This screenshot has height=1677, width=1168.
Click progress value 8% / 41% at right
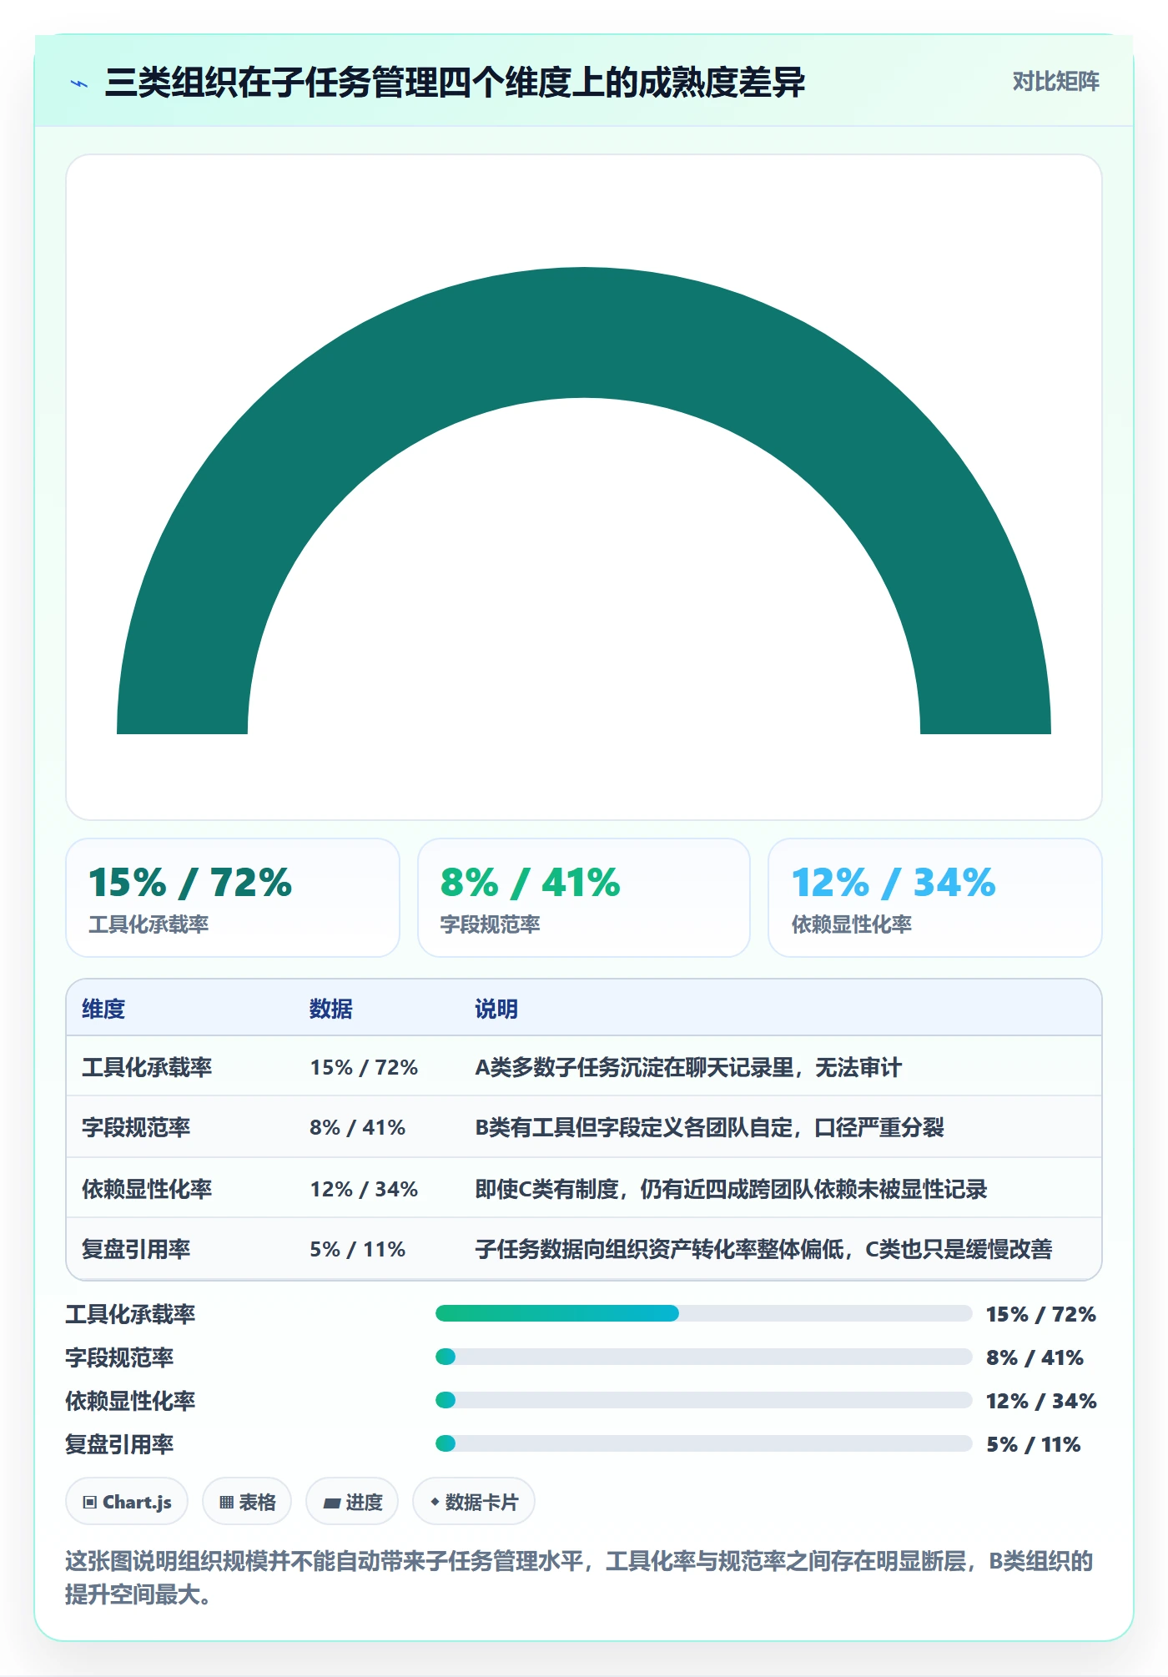click(x=1035, y=1357)
